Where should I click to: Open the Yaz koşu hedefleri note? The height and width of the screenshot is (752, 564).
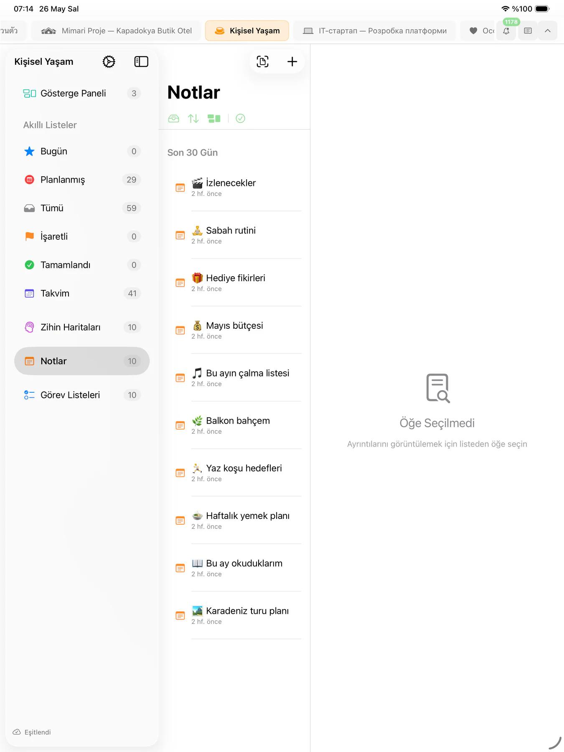(234, 473)
